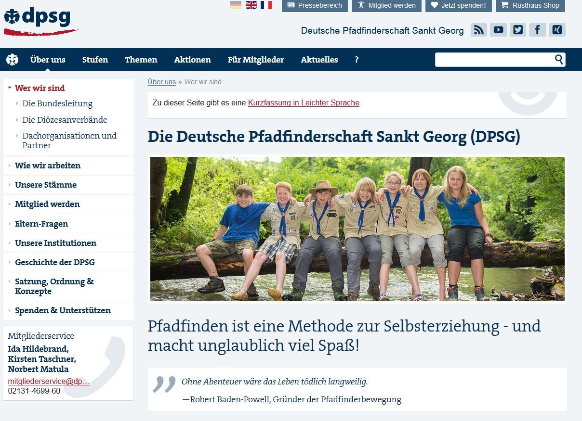Screen dimensions: 582x421
Task: Click the lily home icon in navigation bar
Action: click(12, 60)
